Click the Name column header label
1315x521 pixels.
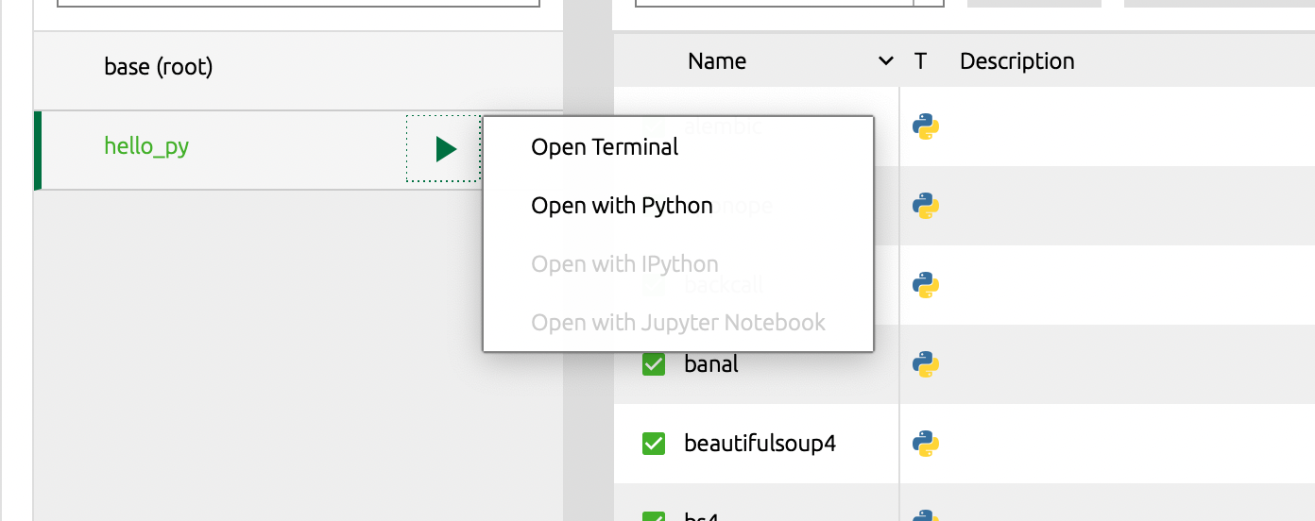point(717,61)
